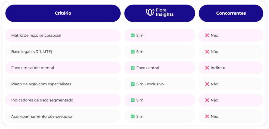
Task: Click green checkmark next to Sim - exclusivo
Action: coord(133,84)
